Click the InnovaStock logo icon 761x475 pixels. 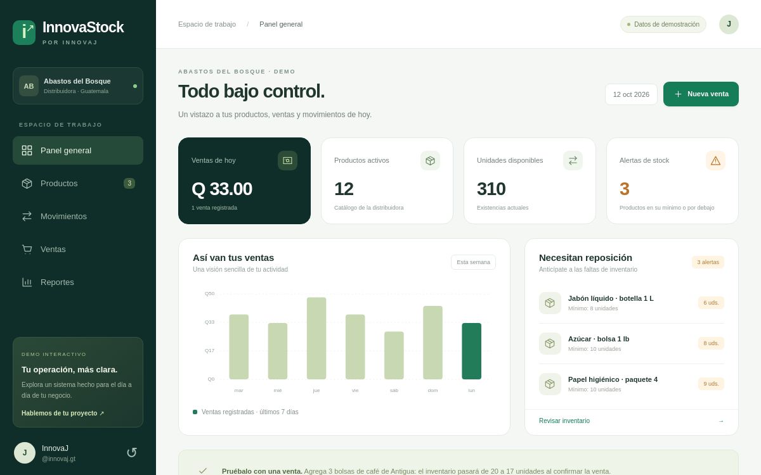pos(24,32)
